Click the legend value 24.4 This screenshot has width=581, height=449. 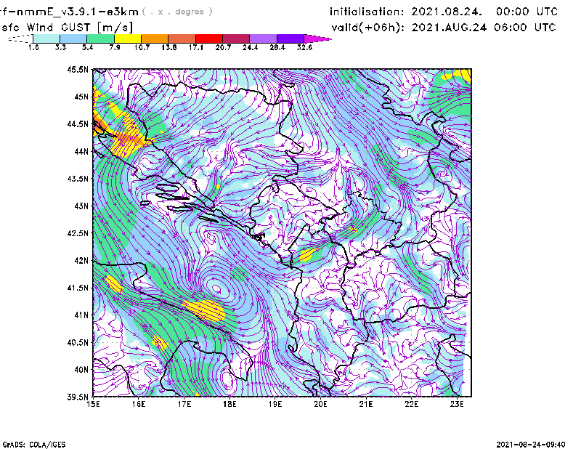click(250, 47)
